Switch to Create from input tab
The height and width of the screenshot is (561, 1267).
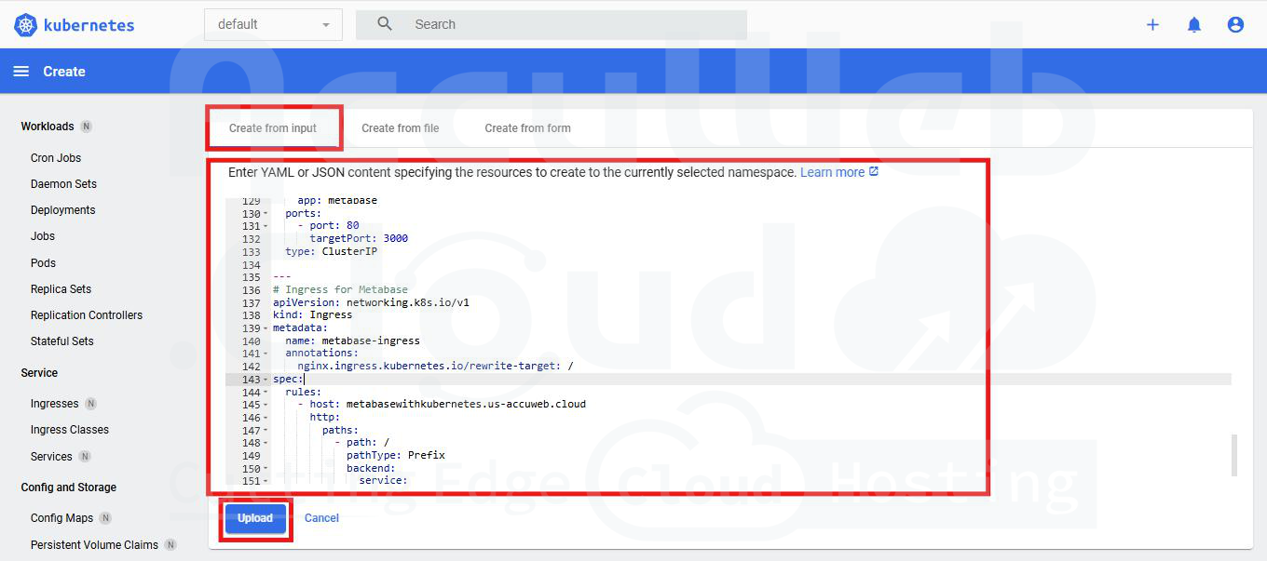coord(273,128)
